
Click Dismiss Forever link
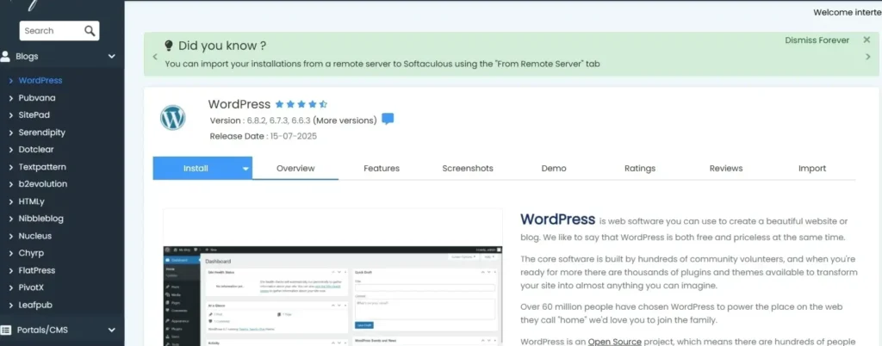coord(817,40)
